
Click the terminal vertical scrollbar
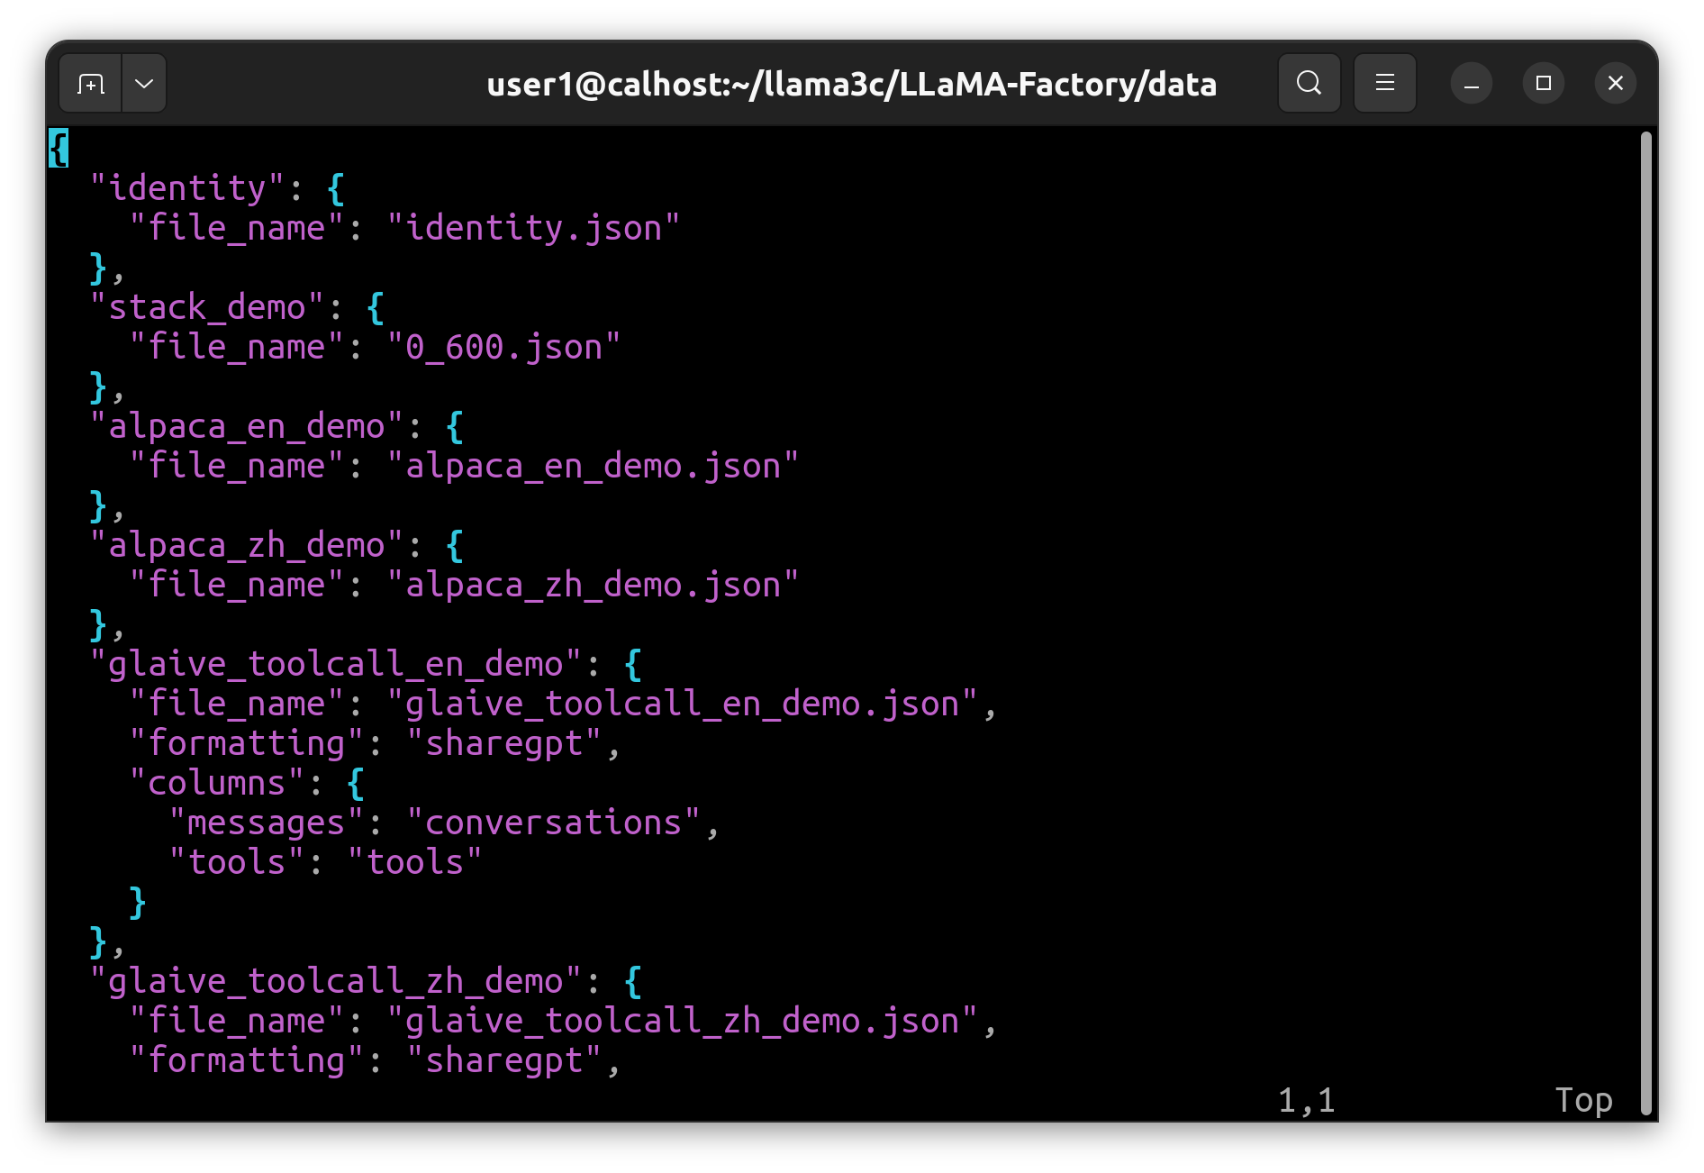(1645, 622)
